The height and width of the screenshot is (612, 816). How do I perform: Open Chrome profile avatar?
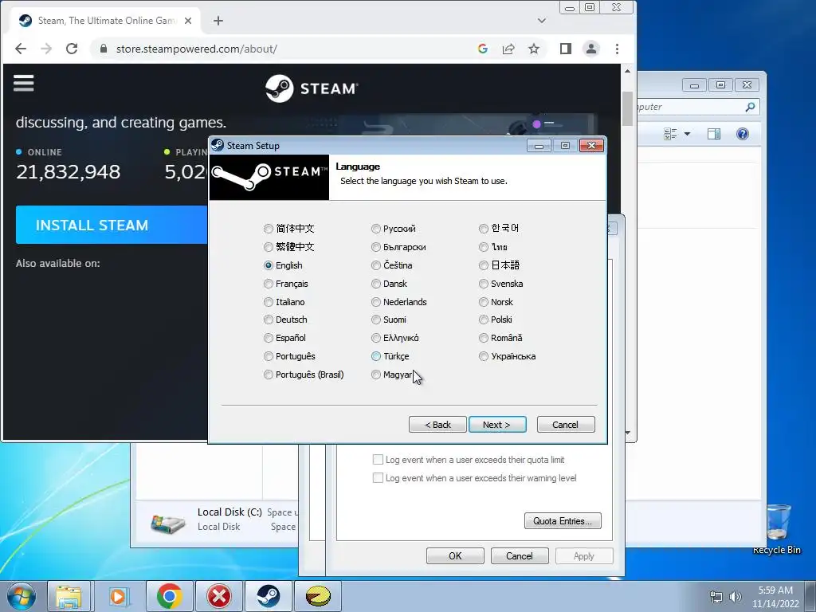(x=591, y=49)
